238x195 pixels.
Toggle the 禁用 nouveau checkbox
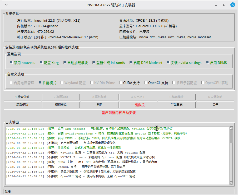coord(11,62)
